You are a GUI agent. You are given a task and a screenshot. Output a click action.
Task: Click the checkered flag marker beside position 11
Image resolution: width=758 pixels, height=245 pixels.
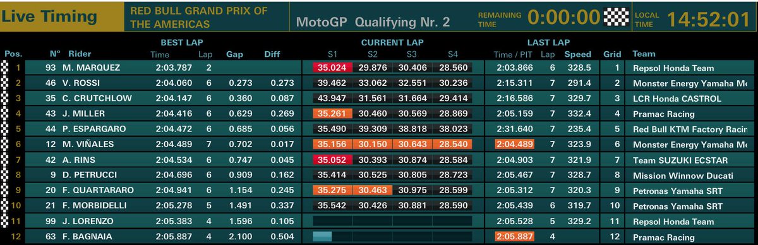[6, 221]
